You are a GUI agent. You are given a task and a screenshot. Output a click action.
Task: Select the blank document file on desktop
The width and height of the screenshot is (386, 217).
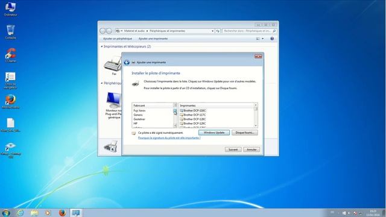pyautogui.click(x=10, y=125)
